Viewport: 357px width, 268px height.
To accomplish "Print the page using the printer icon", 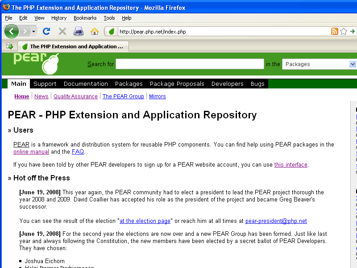I will click(79, 31).
